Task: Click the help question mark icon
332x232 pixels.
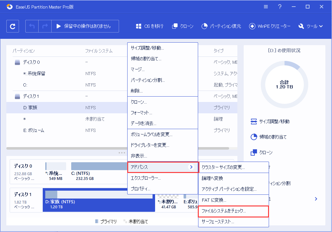Action: coord(280,7)
